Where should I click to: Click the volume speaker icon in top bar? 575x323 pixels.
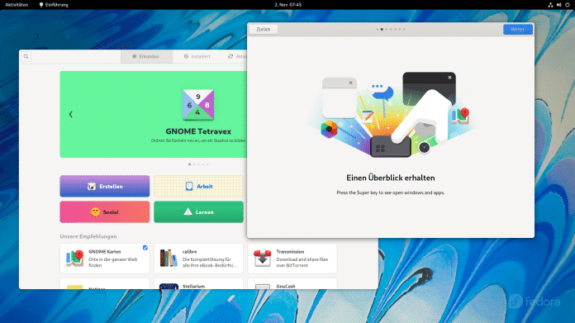tap(558, 5)
